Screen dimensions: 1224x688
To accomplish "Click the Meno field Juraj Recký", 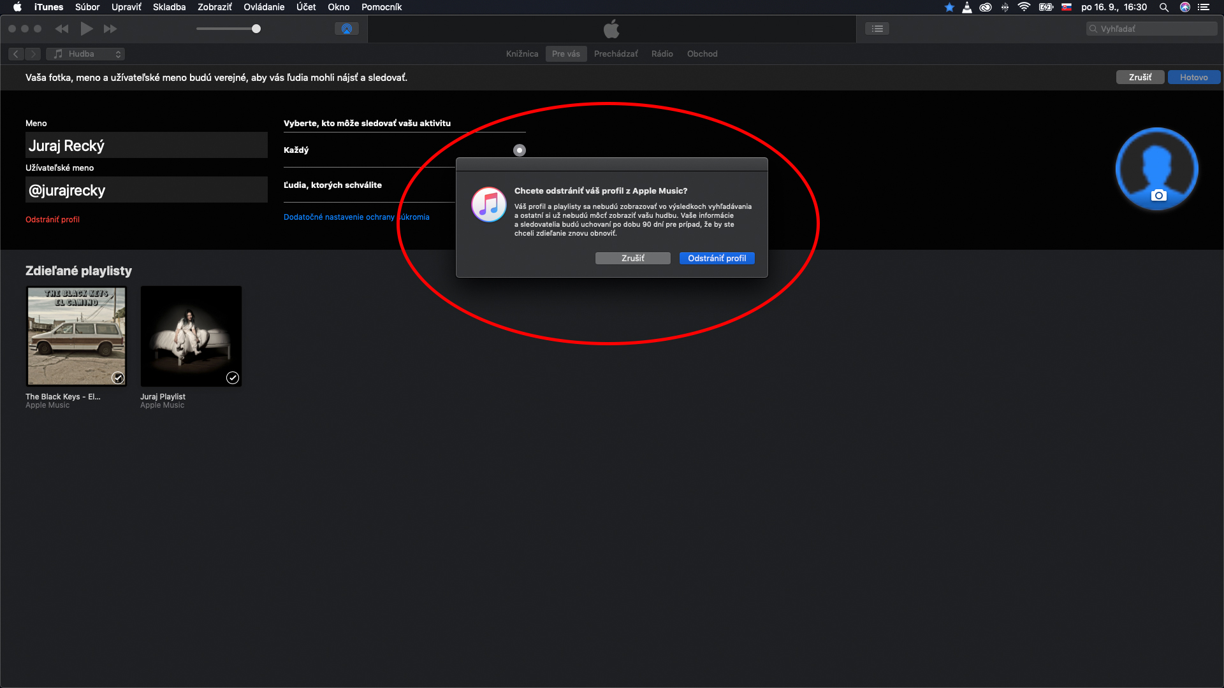I will [147, 145].
